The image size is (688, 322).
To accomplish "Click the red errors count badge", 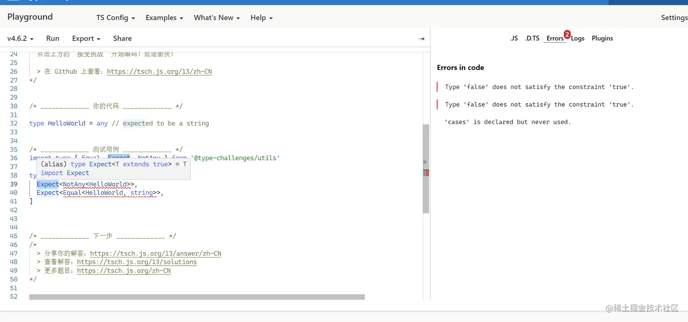I will [567, 34].
